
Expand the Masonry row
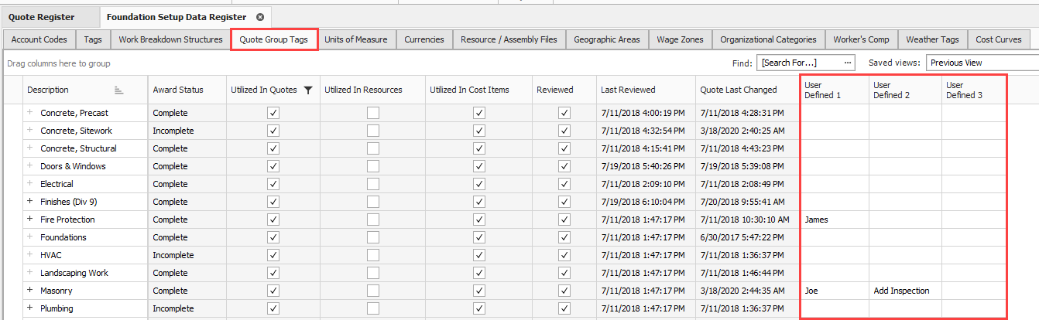tap(30, 291)
